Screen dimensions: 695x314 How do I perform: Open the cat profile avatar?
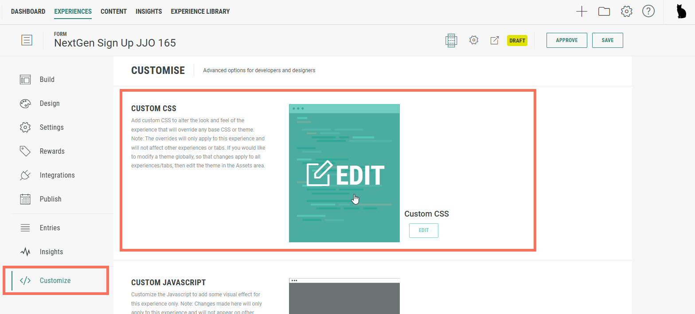(x=681, y=12)
